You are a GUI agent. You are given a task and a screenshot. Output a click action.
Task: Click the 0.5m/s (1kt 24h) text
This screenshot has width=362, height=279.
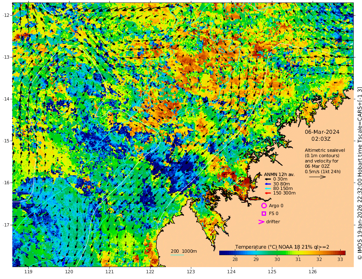click(323, 172)
